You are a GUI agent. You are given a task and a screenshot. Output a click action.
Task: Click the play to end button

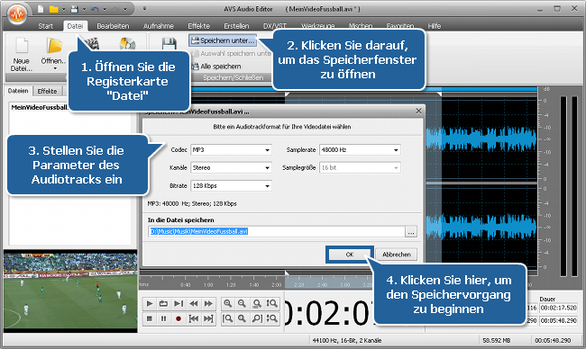click(179, 303)
